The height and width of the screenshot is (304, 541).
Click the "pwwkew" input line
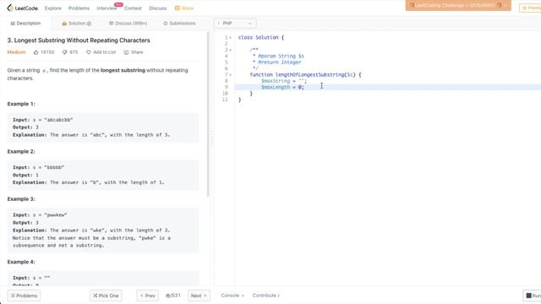tap(40, 215)
